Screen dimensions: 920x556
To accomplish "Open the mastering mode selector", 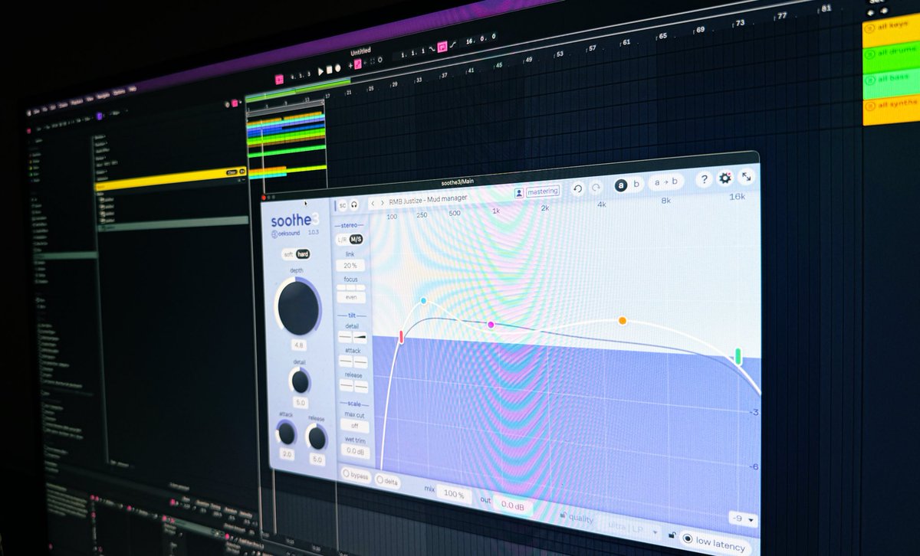I will pos(543,191).
